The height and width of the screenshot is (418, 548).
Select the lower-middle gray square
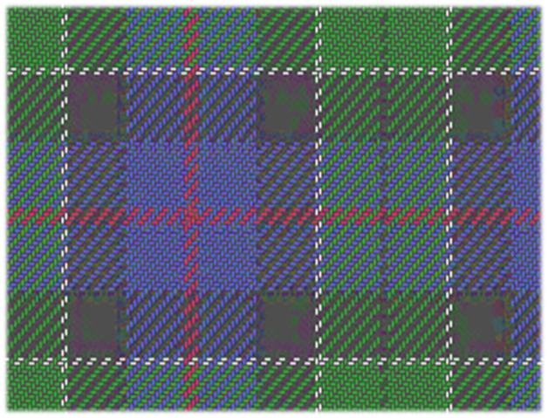coord(285,320)
